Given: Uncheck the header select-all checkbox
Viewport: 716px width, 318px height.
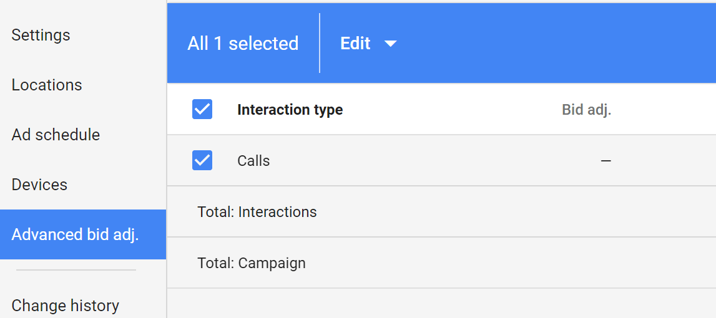Looking at the screenshot, I should tap(202, 110).
